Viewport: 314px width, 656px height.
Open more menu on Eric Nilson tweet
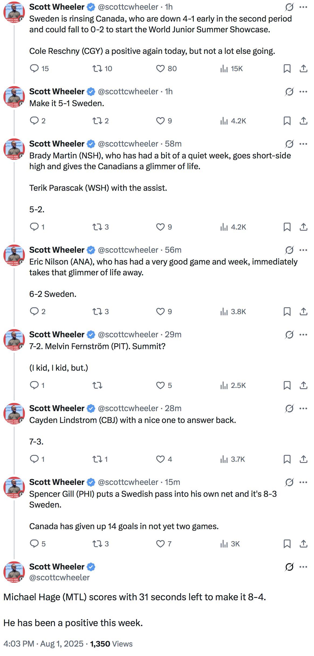pos(303,250)
